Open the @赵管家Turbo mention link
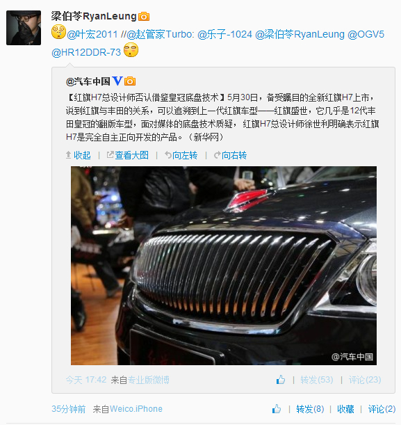 (x=160, y=34)
